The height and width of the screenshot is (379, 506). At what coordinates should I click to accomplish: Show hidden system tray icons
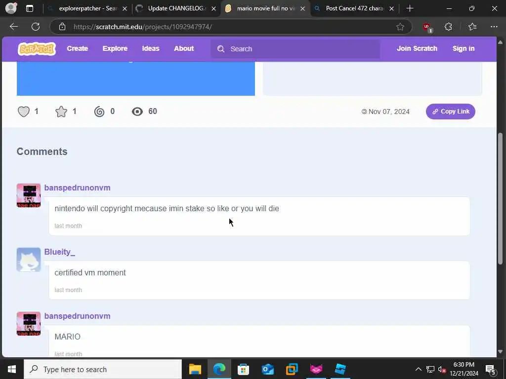click(418, 369)
